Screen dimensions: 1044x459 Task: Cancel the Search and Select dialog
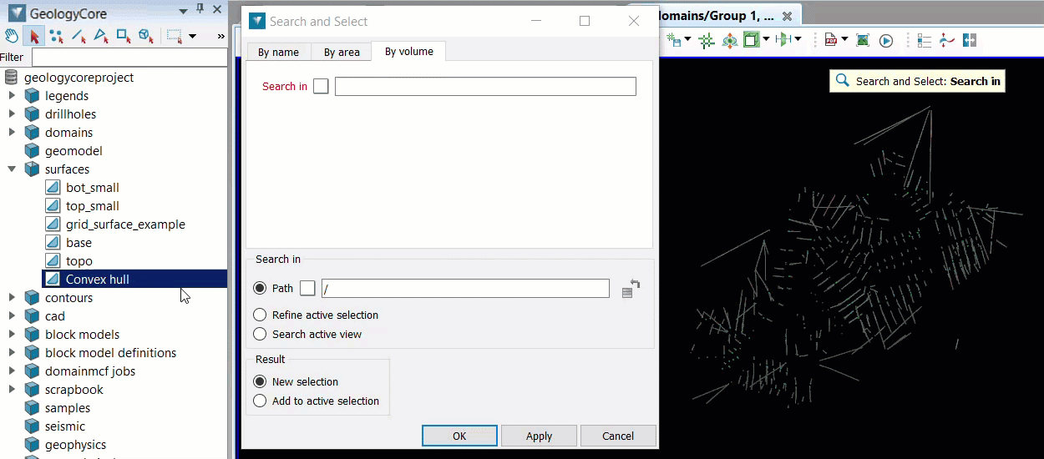coord(618,436)
